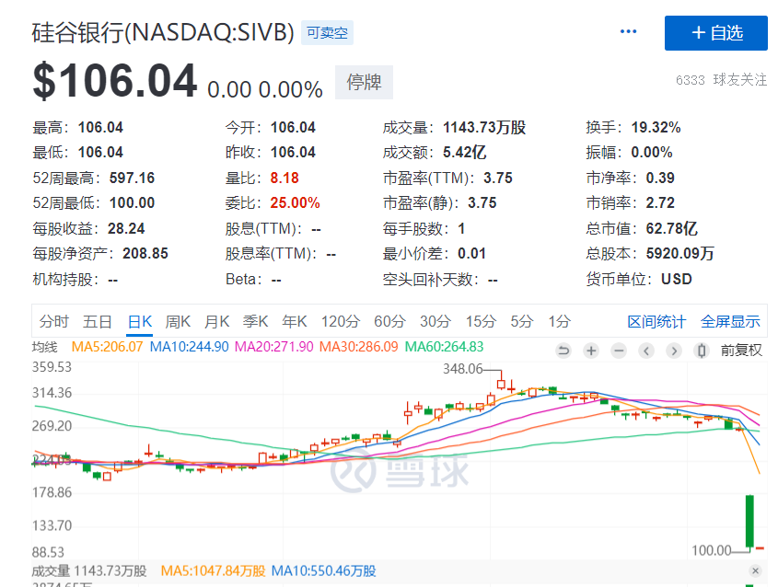Click the 市净率 value 0.39

(660, 178)
